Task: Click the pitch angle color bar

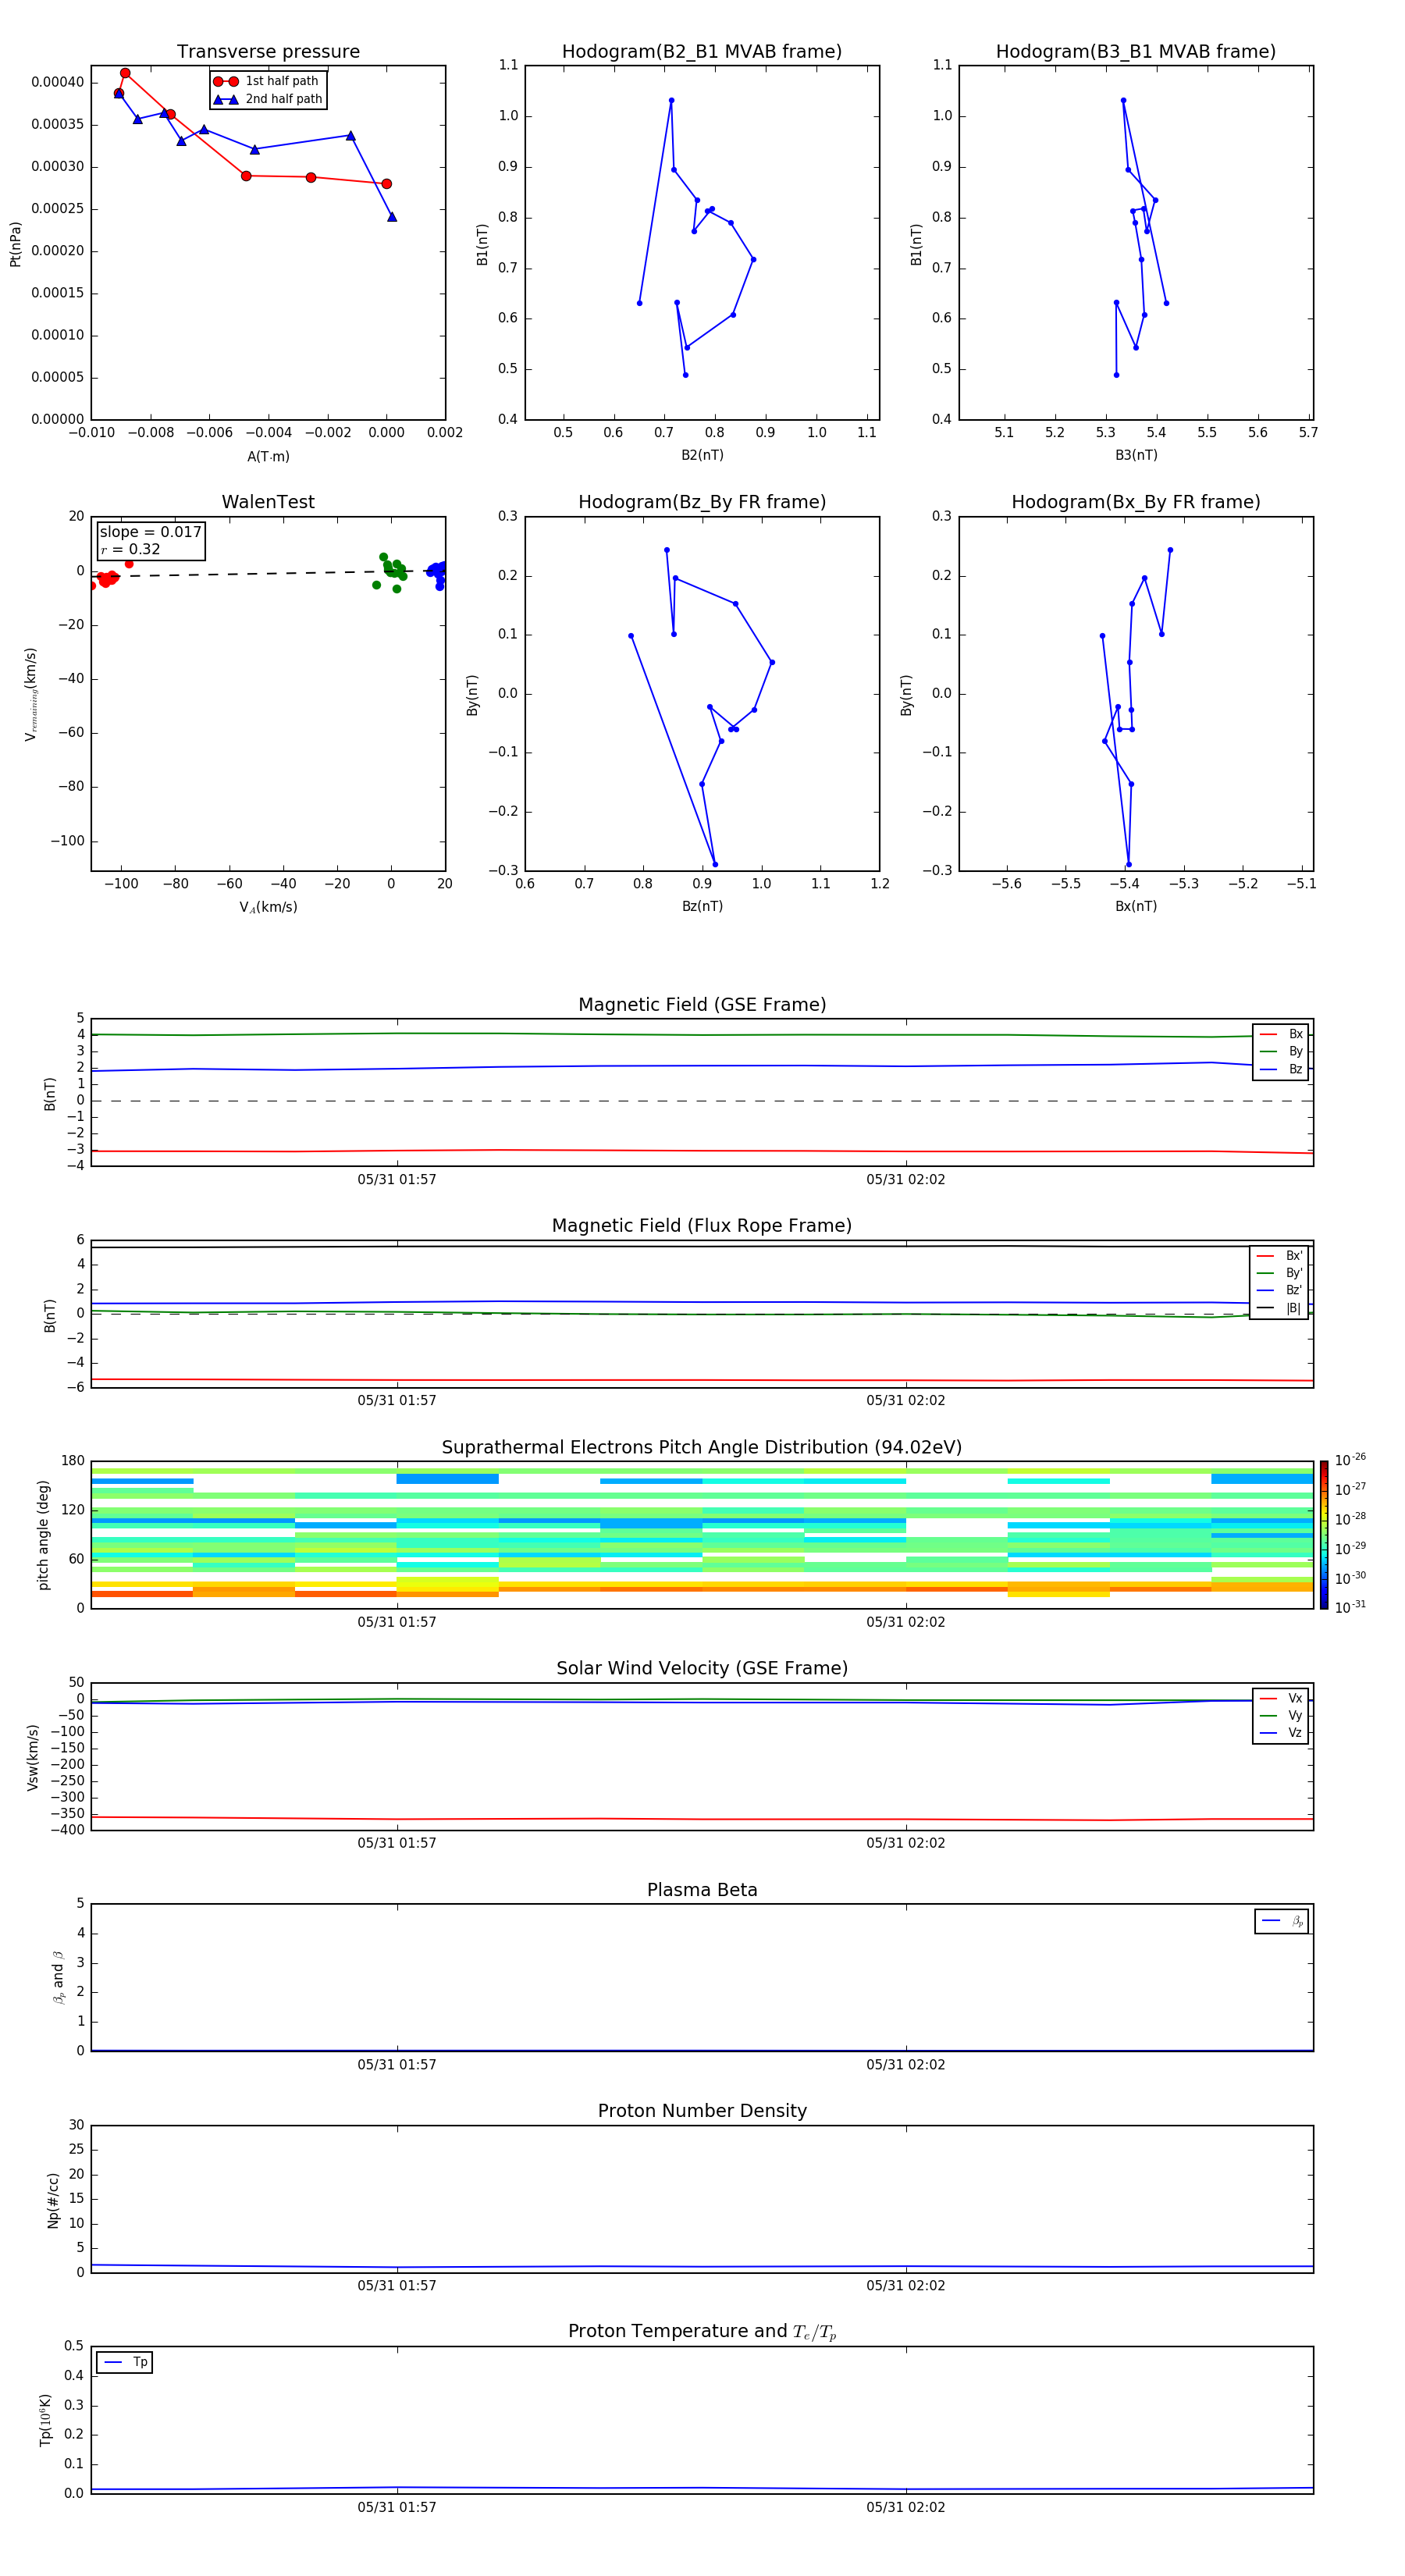Action: click(x=1324, y=1534)
